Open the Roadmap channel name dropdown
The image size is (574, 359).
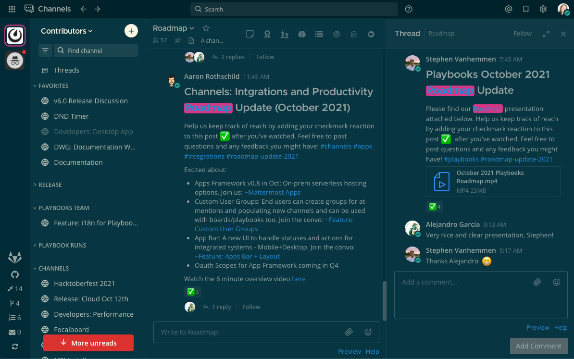tap(173, 28)
